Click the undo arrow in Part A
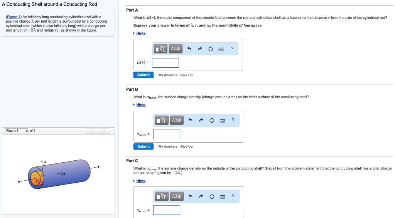 click(189, 49)
